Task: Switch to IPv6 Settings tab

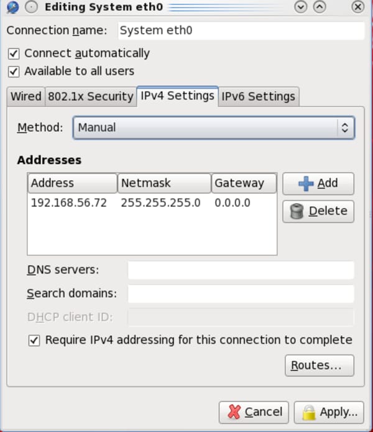Action: 258,97
